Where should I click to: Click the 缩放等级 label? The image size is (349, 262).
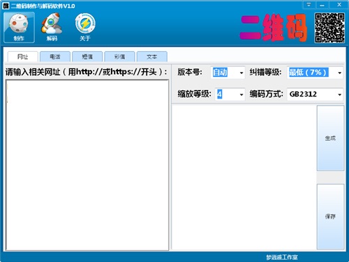pos(194,94)
